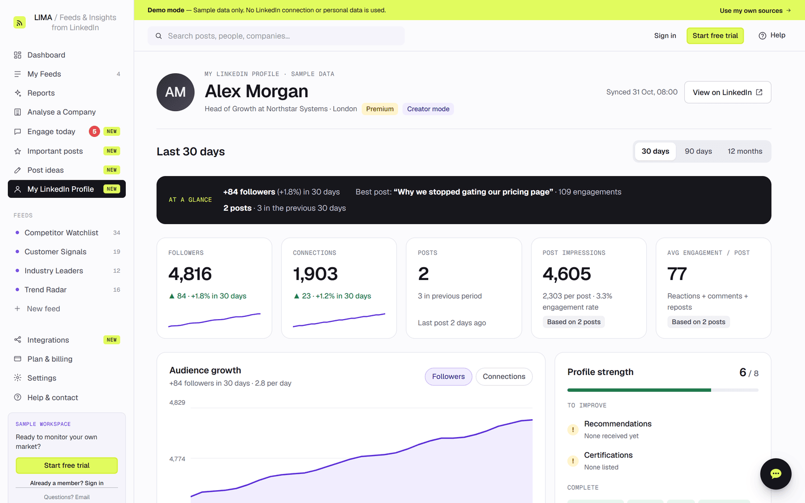Switch the period to 90 days
Screen dimensions: 805x503
[698, 151]
